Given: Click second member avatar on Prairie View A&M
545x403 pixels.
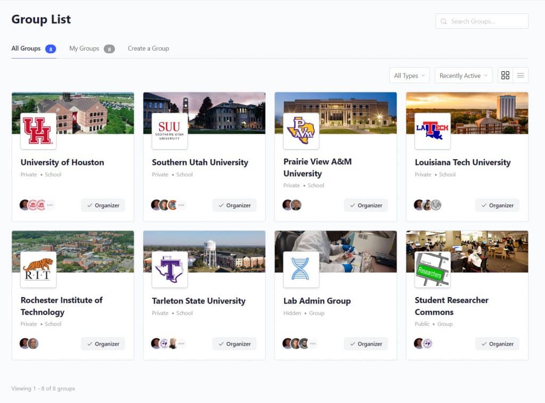Looking at the screenshot, I should click(x=296, y=205).
